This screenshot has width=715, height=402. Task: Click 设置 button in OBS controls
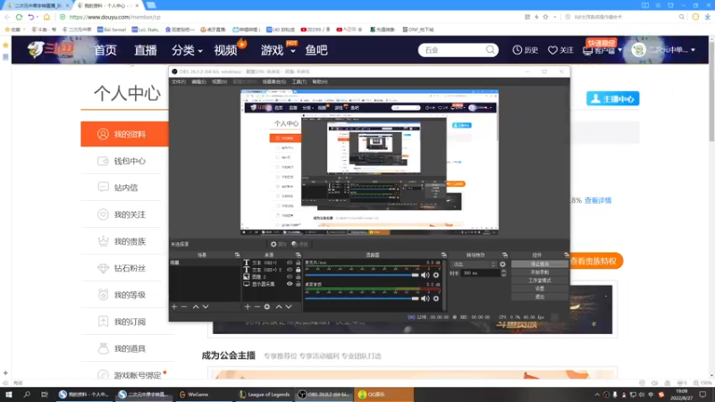(540, 289)
